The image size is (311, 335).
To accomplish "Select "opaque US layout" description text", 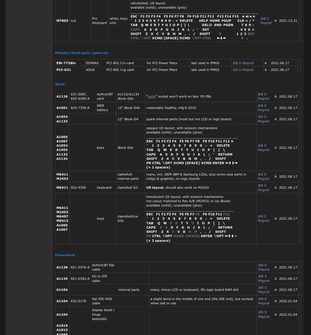I will coord(182,128).
